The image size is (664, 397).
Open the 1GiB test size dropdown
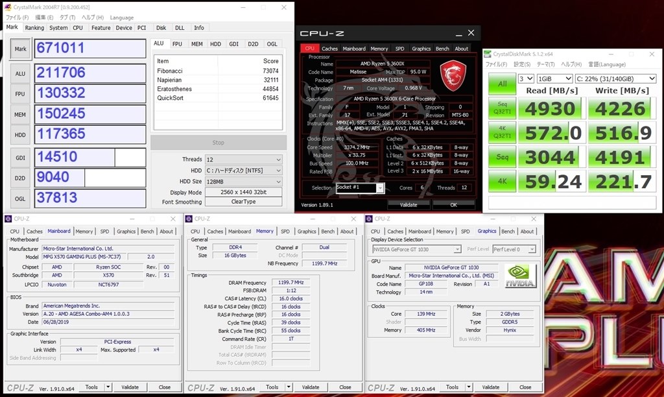click(x=554, y=78)
